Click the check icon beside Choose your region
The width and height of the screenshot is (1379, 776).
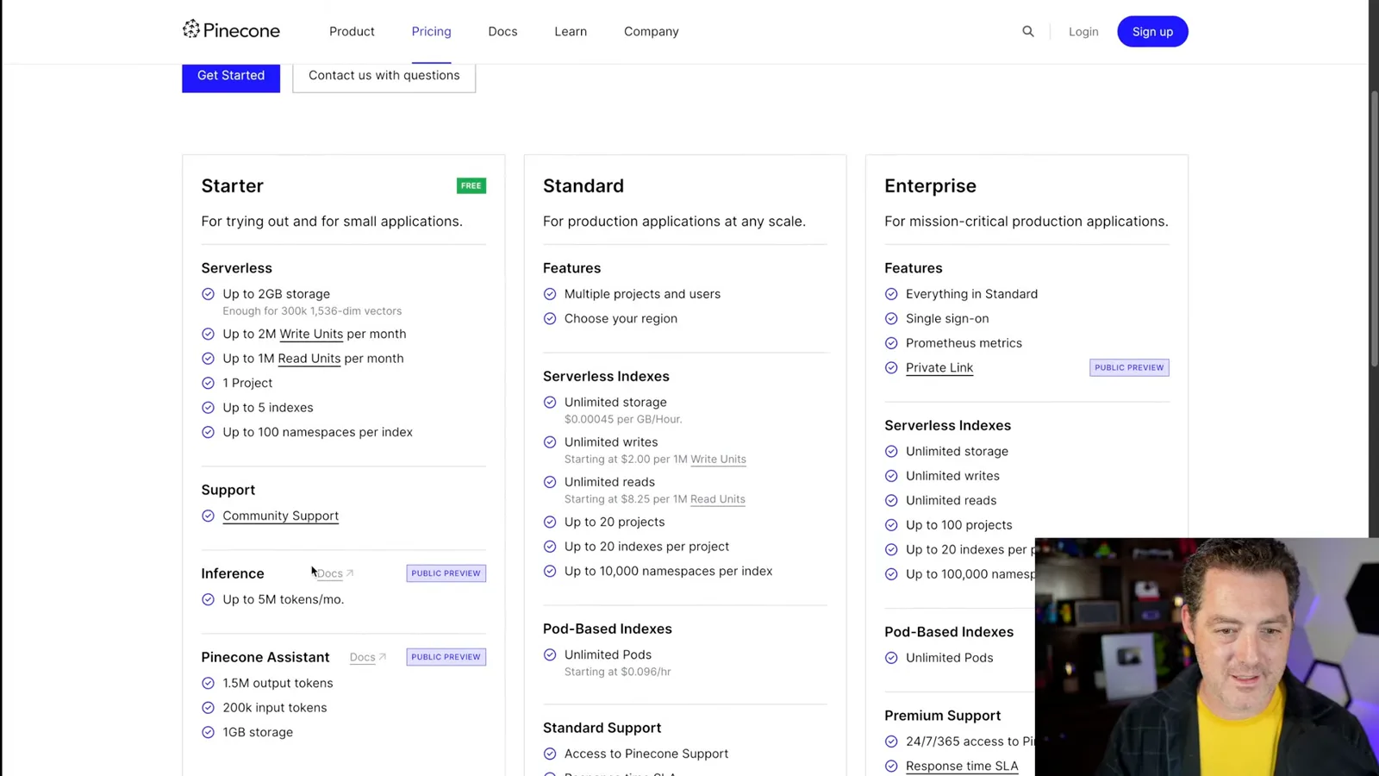[550, 319]
